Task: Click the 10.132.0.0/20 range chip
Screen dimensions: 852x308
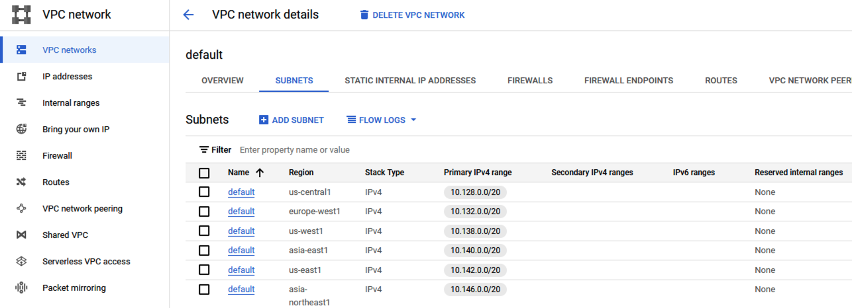Action: 476,212
